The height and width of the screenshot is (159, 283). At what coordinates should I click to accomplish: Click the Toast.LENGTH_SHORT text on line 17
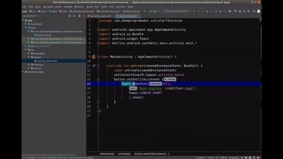pos(145,93)
